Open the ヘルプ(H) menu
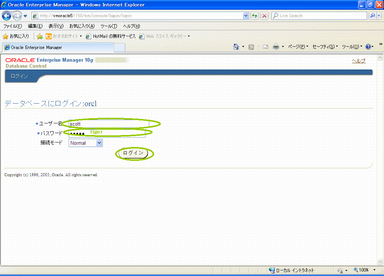384x276 pixels. pyautogui.click(x=132, y=26)
